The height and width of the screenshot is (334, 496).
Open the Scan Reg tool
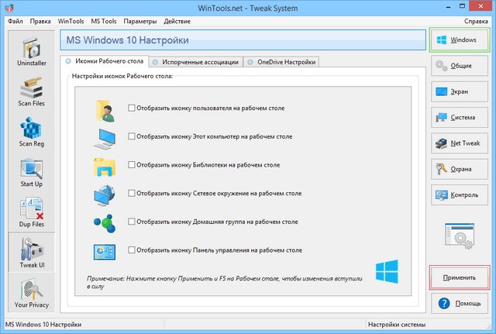coord(30,133)
